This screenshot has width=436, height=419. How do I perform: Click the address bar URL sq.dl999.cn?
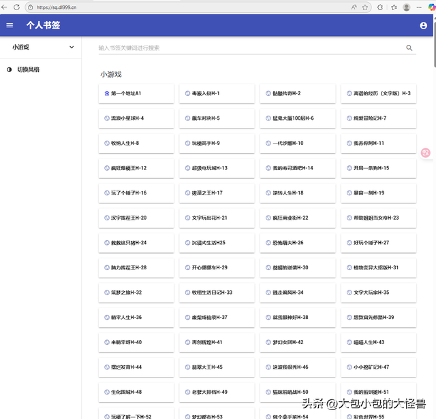pyautogui.click(x=58, y=7)
